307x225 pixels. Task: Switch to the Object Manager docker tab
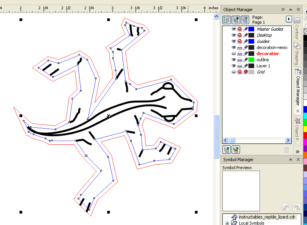pos(298,87)
